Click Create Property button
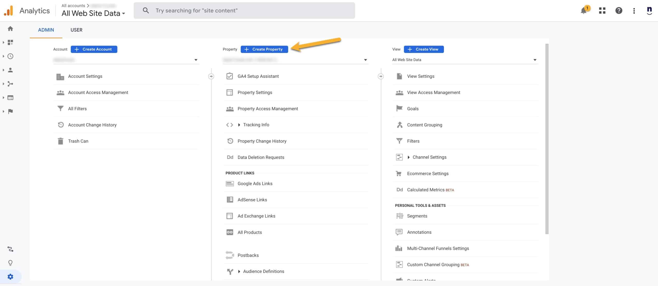658x286 pixels. click(x=264, y=49)
